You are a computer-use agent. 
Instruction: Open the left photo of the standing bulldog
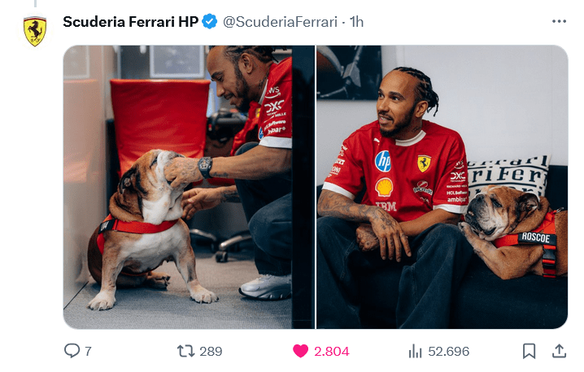pyautogui.click(x=189, y=187)
